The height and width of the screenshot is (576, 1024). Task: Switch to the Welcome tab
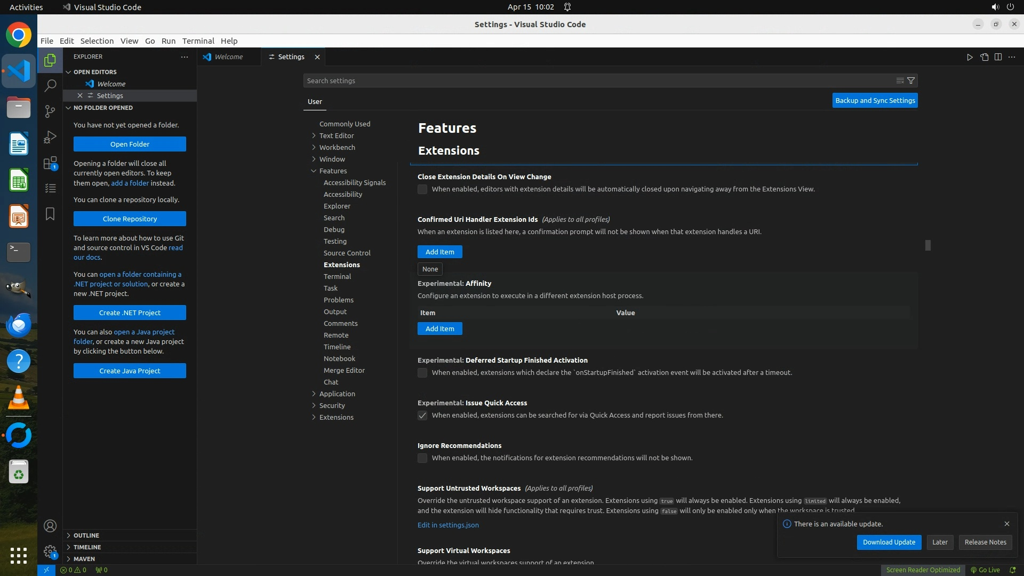228,57
